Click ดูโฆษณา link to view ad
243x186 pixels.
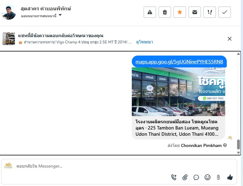(145, 42)
